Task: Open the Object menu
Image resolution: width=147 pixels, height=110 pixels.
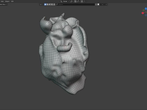Action: pyautogui.click(x=7, y=1)
